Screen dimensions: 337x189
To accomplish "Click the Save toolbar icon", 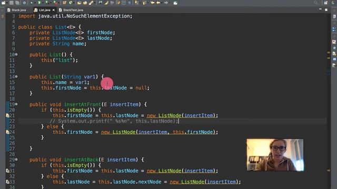I will click(x=12, y=3).
